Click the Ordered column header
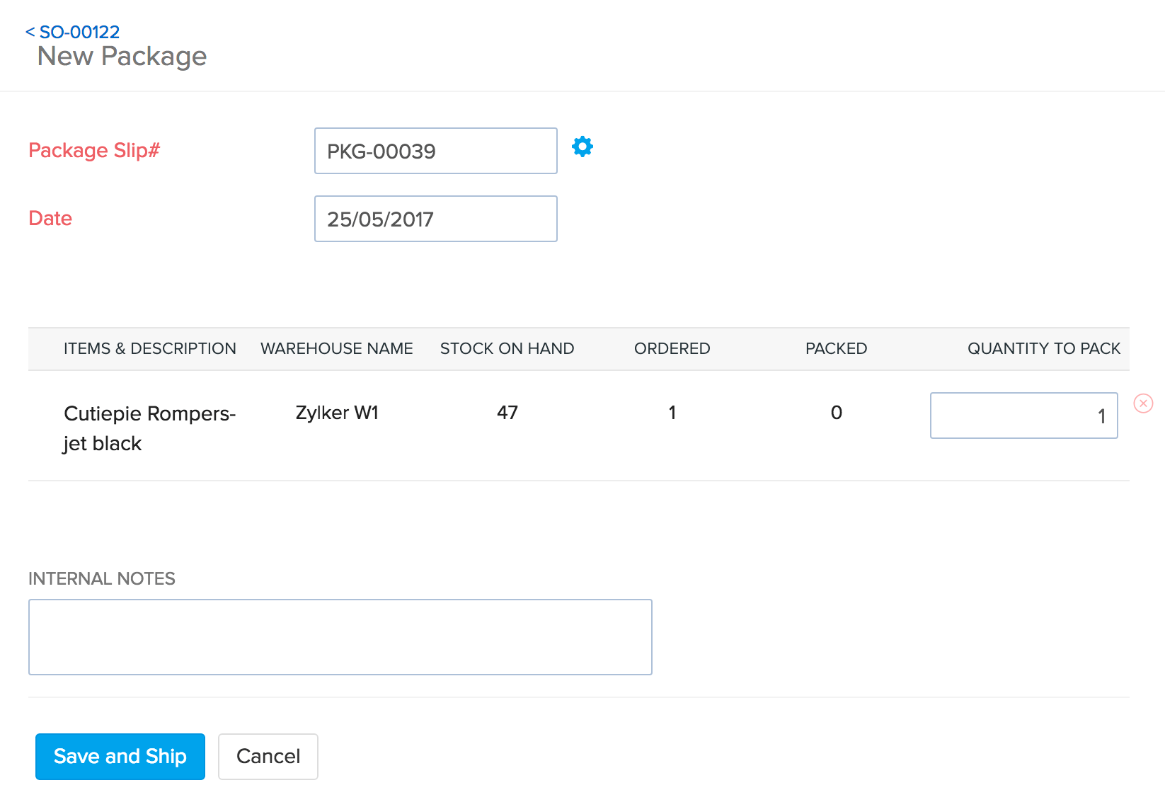The image size is (1165, 790). click(x=672, y=348)
